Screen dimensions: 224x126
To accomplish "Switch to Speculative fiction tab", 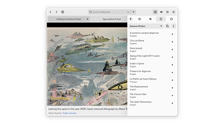I will click(112, 19).
